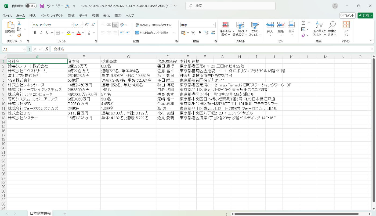376x216 pixels.
Task: Click the Decrease Indent icon
Action: pyautogui.click(x=122, y=33)
